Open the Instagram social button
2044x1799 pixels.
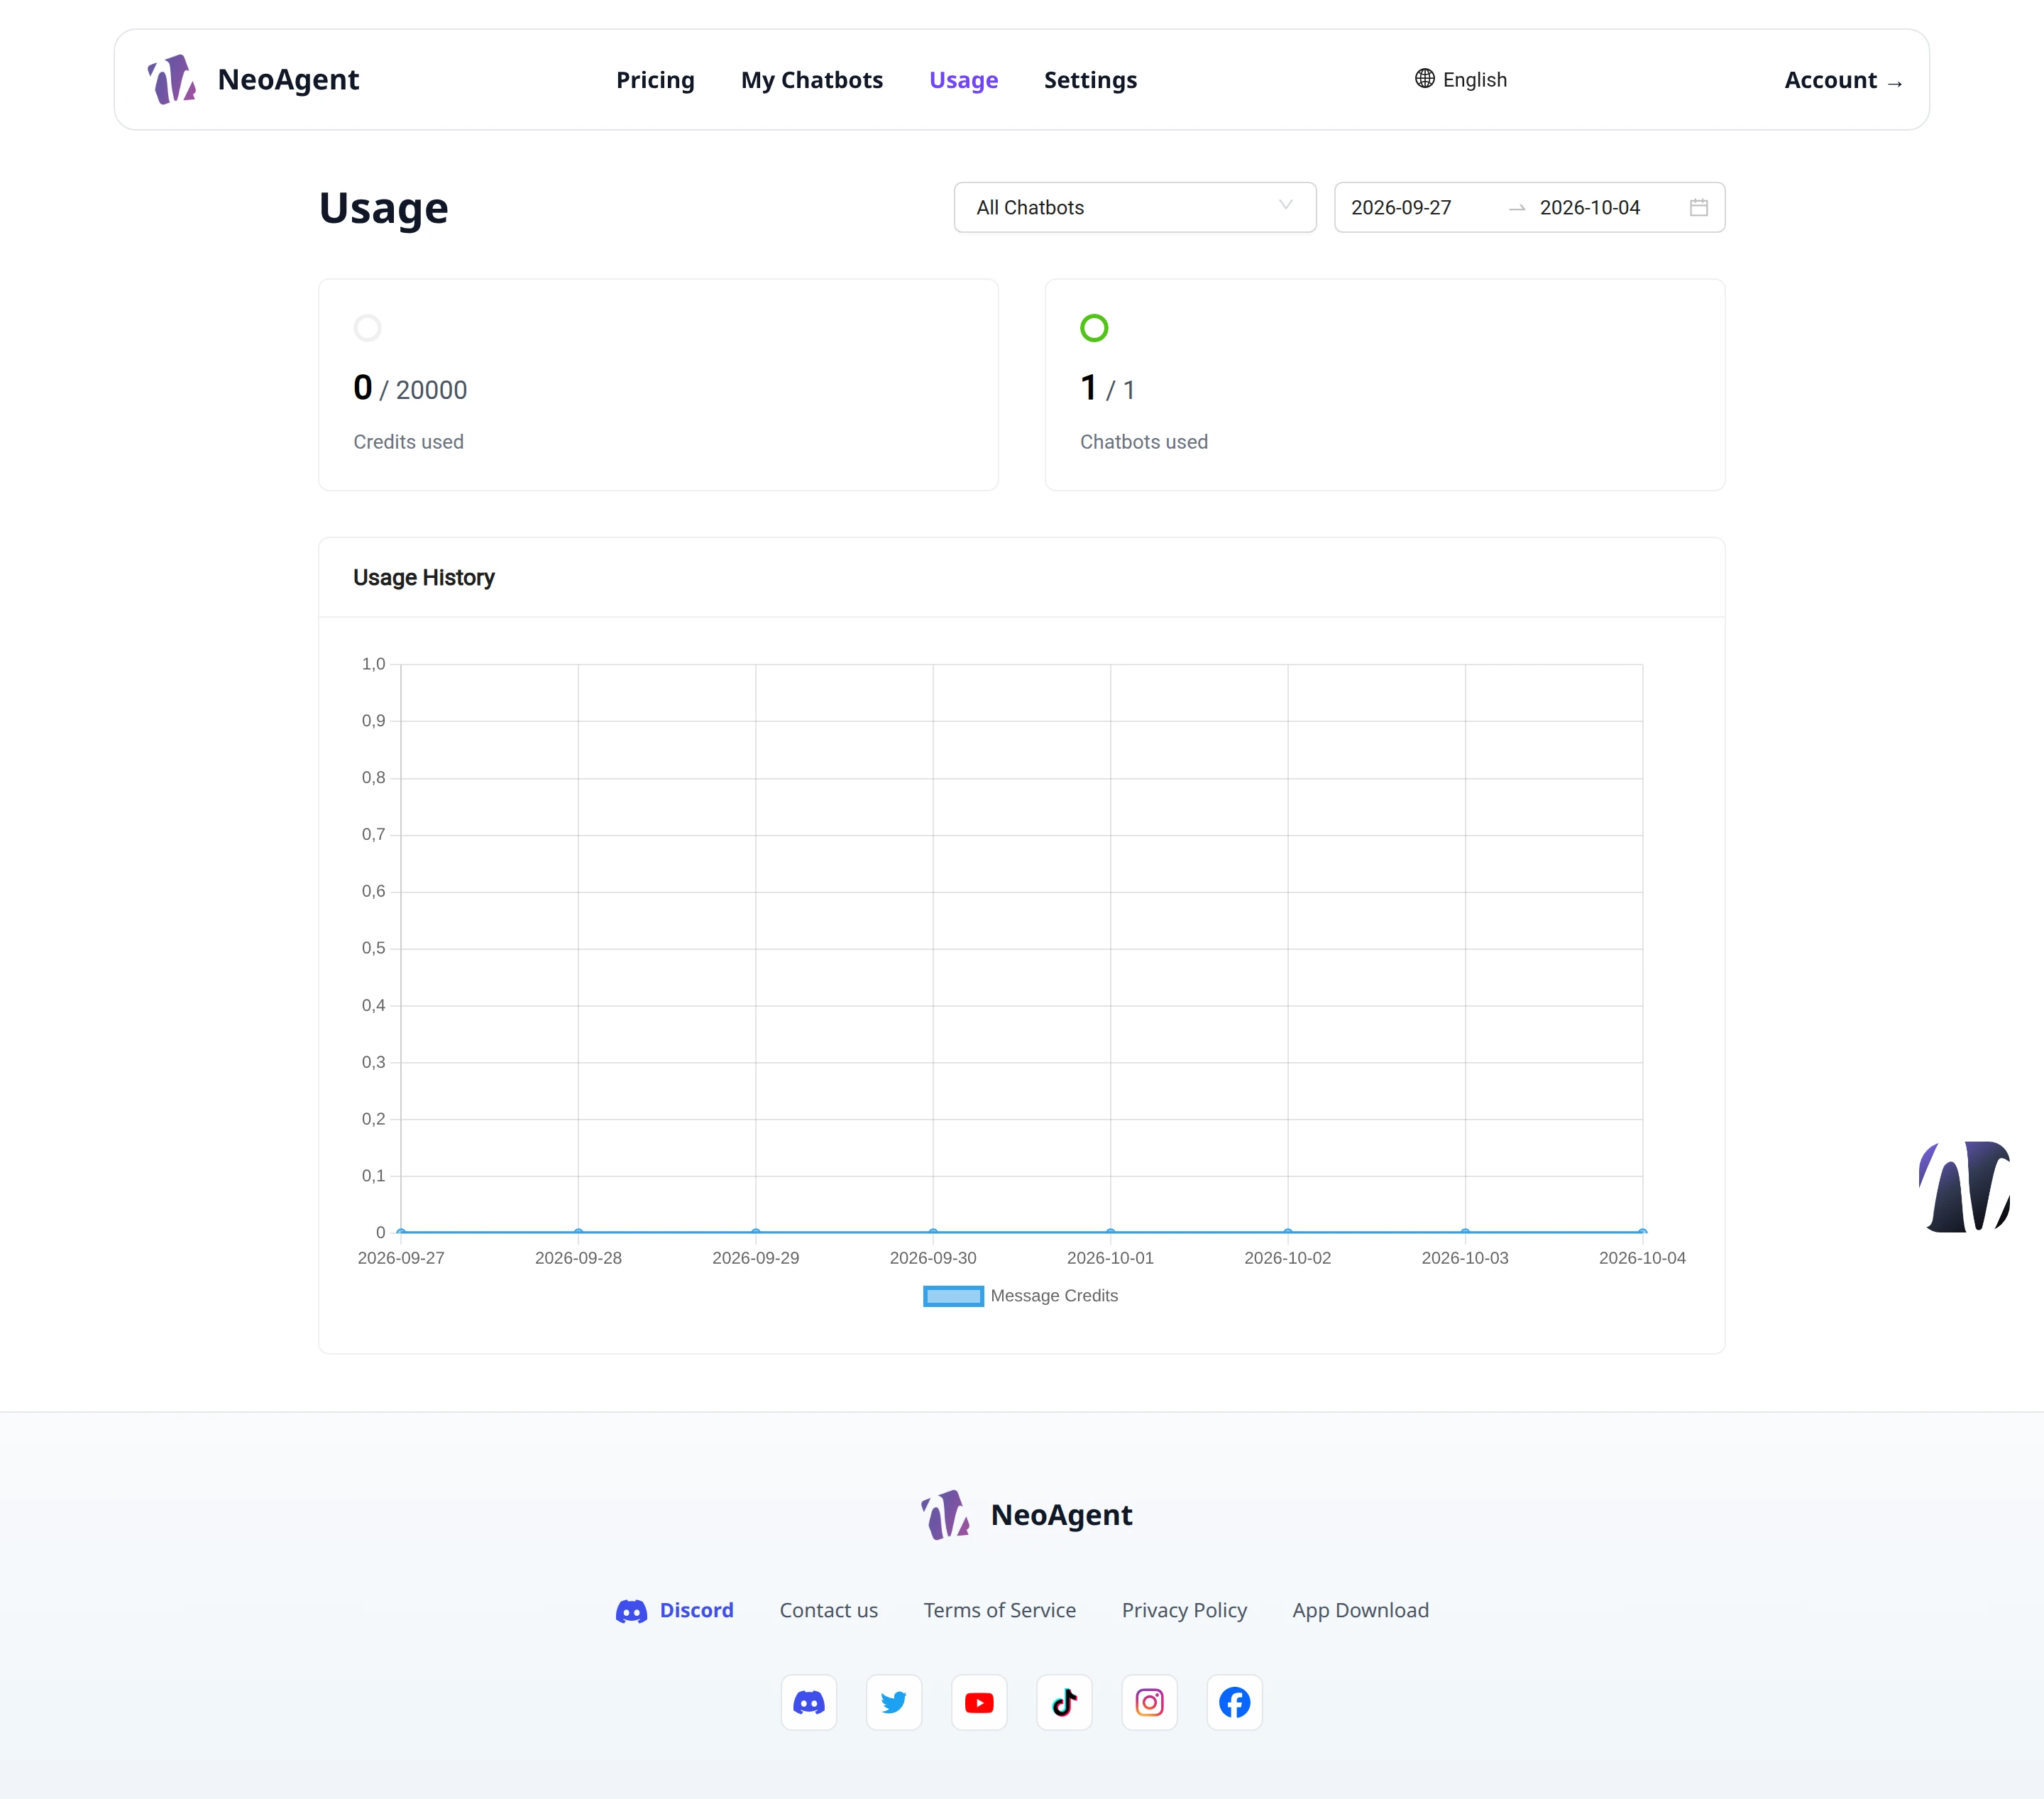1149,1702
